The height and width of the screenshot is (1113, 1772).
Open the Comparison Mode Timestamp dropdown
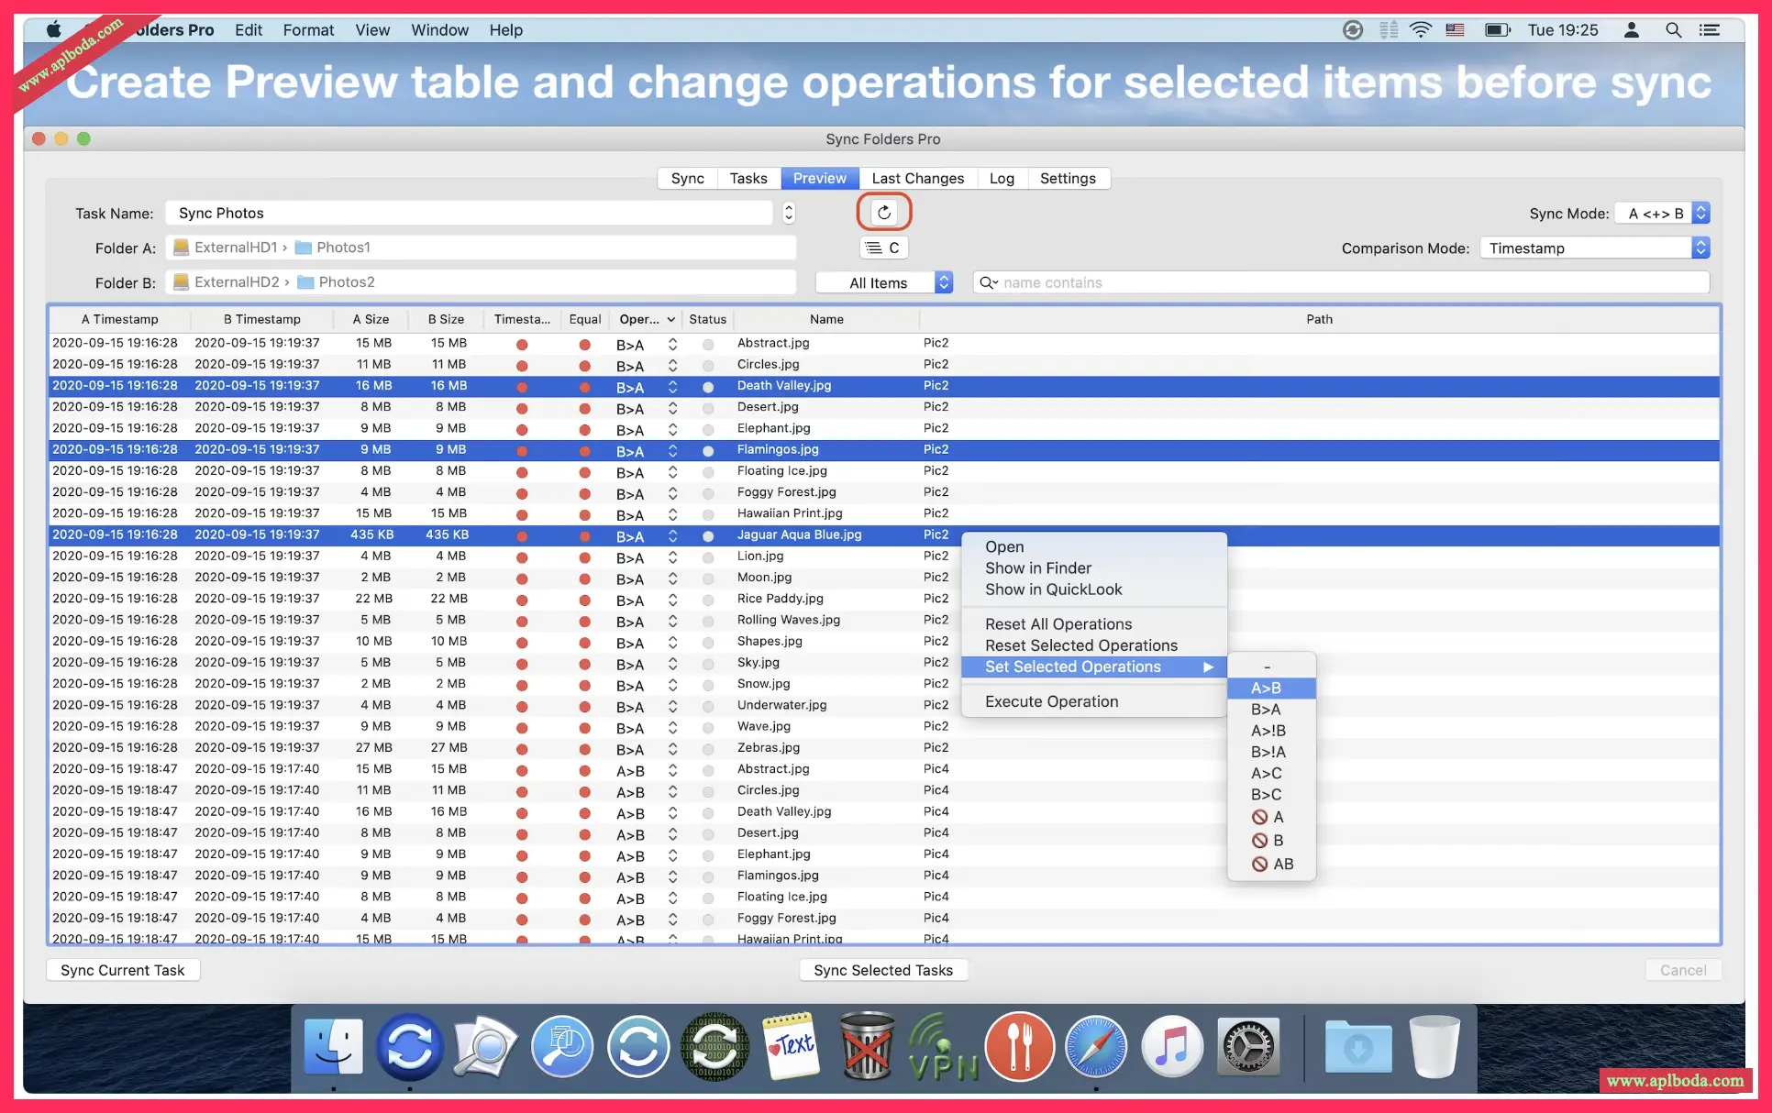(1595, 248)
